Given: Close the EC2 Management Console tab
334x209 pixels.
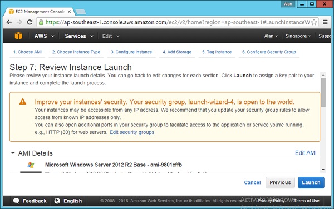Looking at the screenshot, I should pos(69,12).
